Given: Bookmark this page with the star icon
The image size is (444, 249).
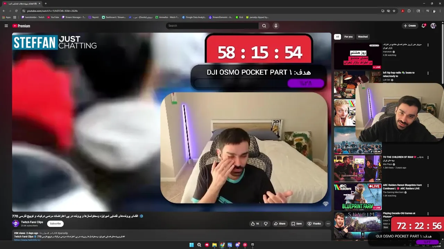Looking at the screenshot, I should (x=394, y=11).
